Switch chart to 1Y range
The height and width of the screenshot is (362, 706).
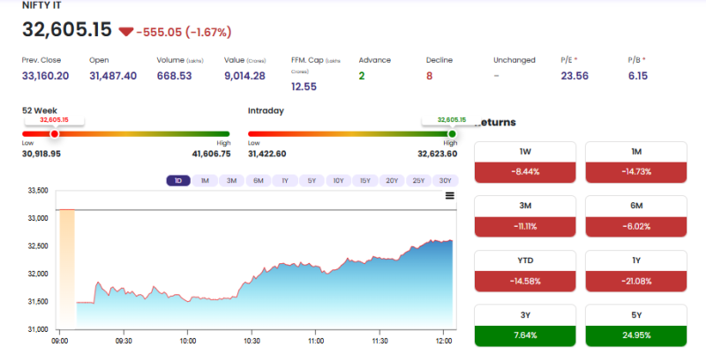point(285,180)
